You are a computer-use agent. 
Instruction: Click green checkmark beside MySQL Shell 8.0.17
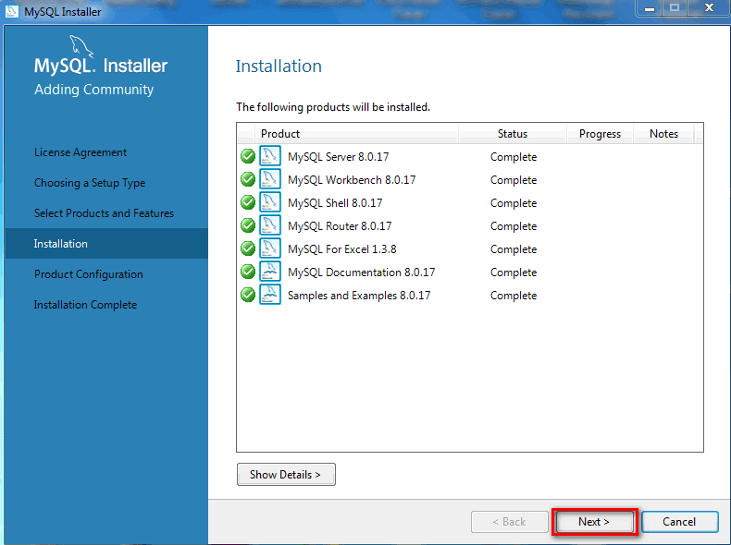click(x=248, y=202)
